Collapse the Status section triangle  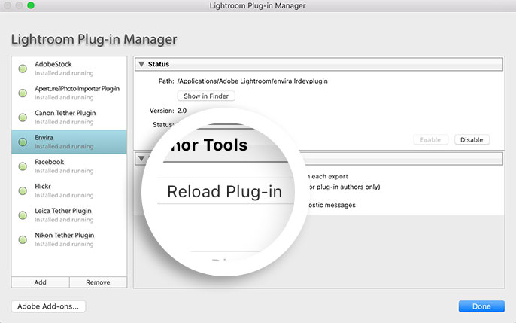pyautogui.click(x=141, y=64)
